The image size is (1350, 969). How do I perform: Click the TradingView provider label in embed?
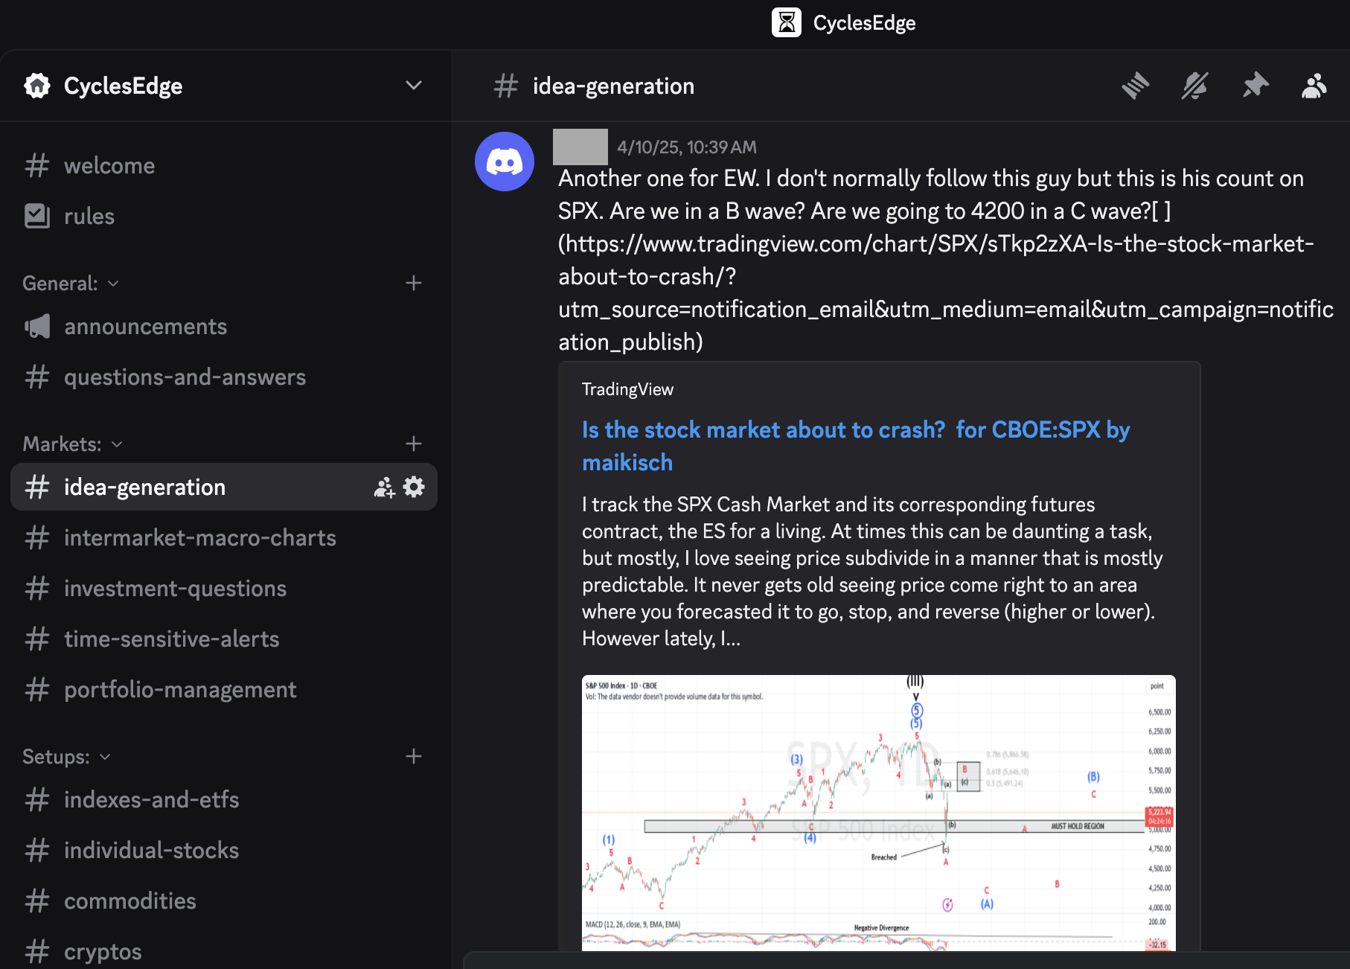(627, 389)
